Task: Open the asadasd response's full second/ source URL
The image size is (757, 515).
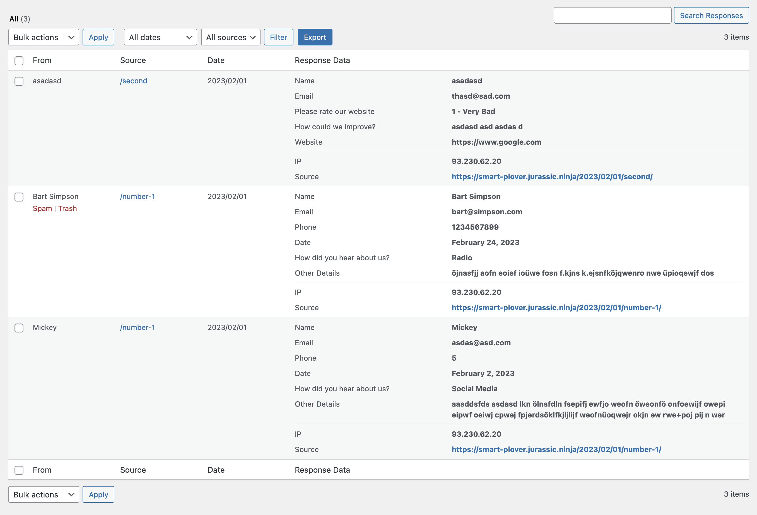Action: (552, 176)
